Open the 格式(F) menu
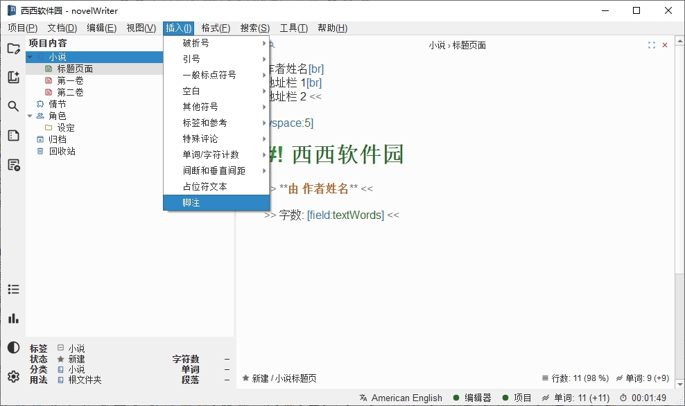 tap(216, 28)
